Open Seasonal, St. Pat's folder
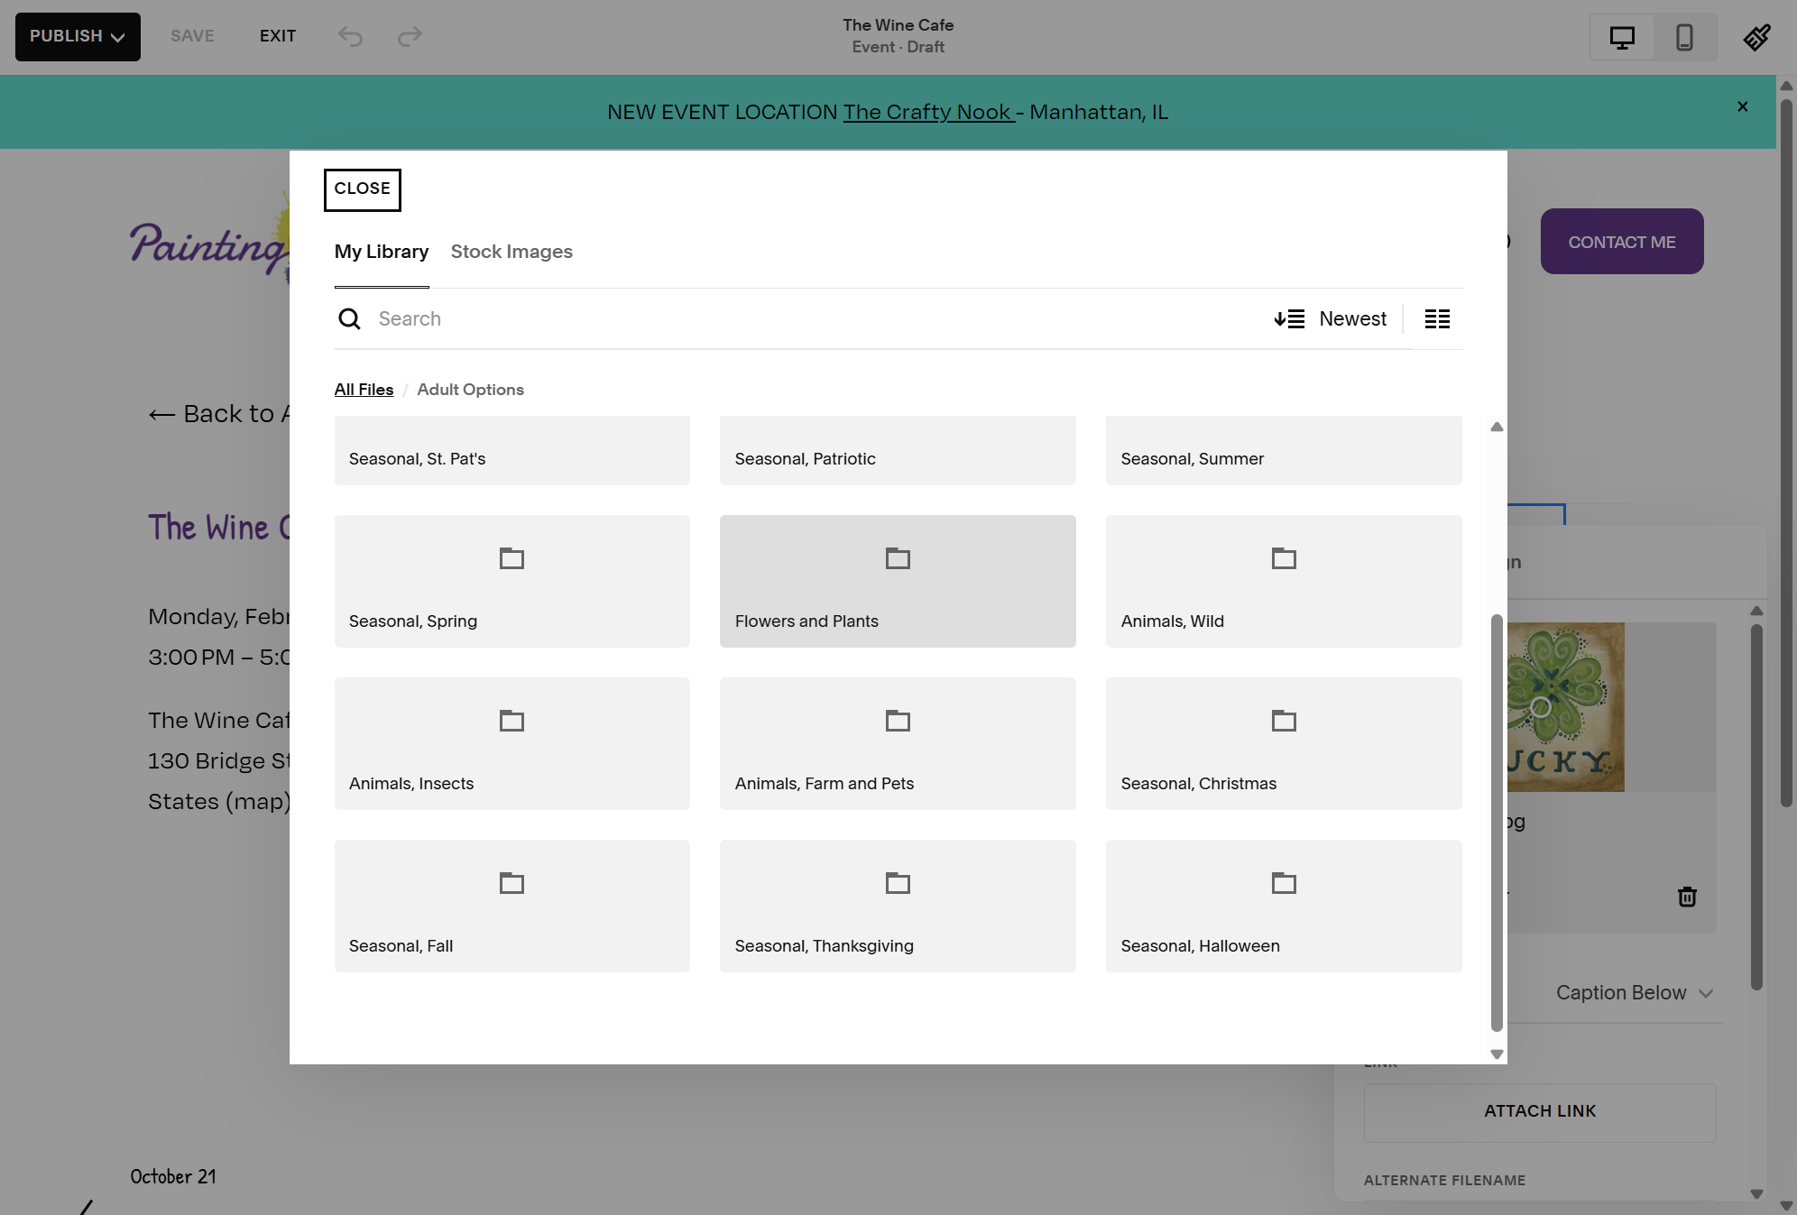 [x=511, y=450]
